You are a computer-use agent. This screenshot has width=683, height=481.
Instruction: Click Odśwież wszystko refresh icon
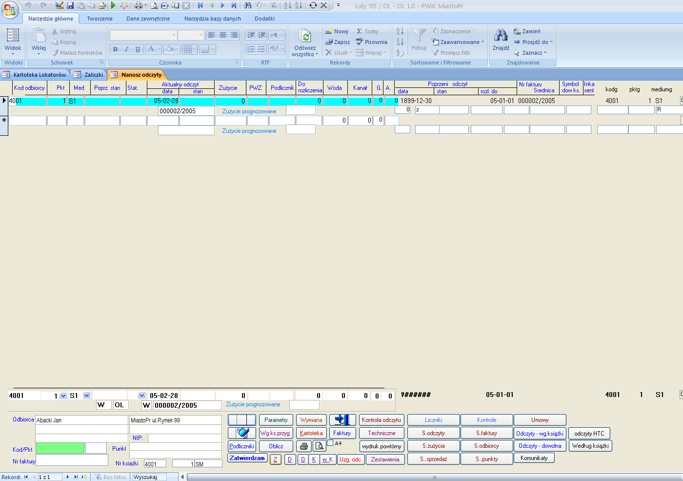305,36
